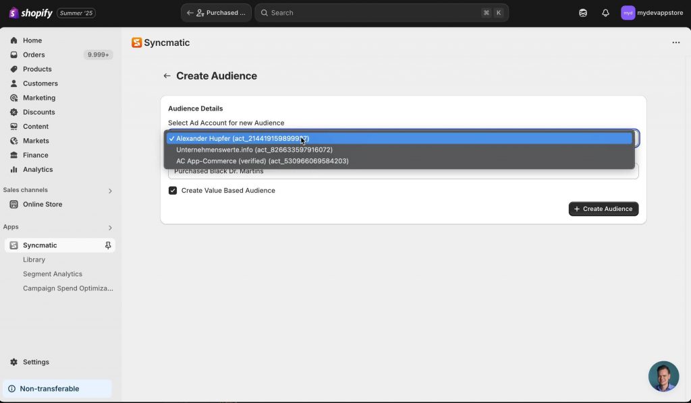This screenshot has height=403, width=691.
Task: Click the Markets globe icon
Action: point(14,141)
